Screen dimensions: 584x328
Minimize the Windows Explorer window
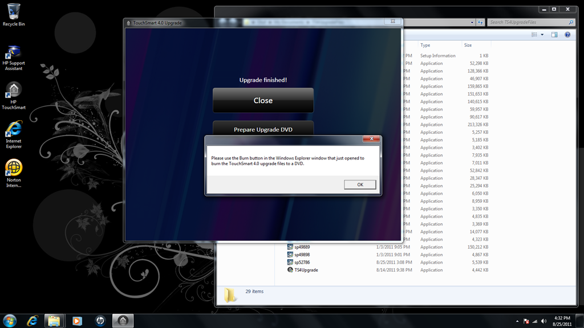(x=544, y=9)
